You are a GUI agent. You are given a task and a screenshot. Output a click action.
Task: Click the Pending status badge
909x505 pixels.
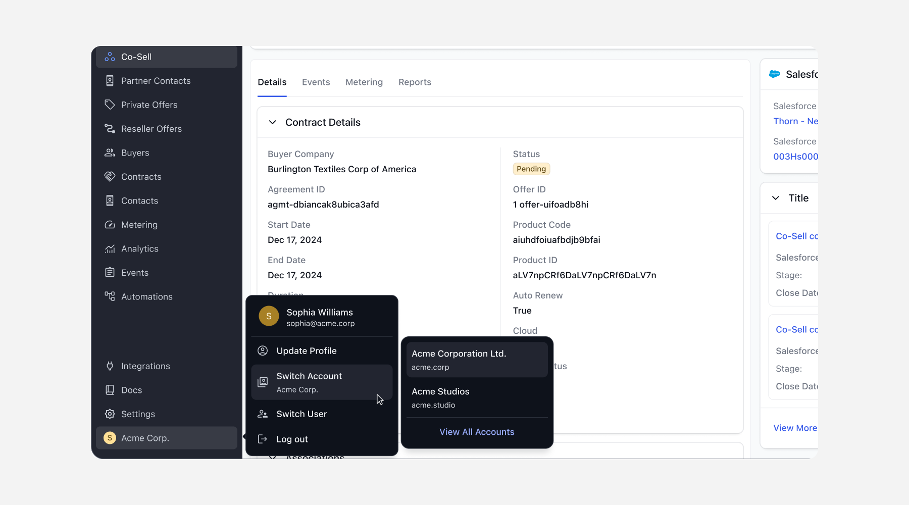pos(531,169)
